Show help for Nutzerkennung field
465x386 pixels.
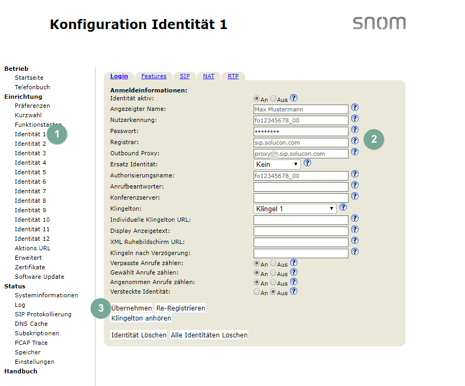coord(355,118)
